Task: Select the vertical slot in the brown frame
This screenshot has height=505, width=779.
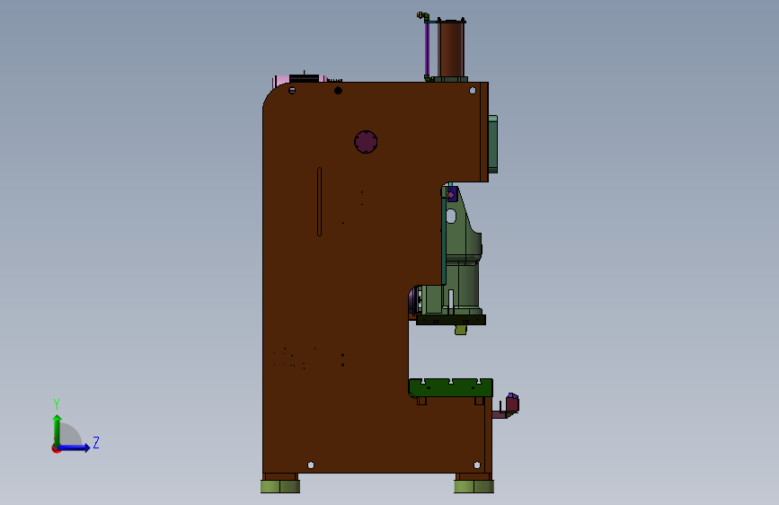Action: [320, 202]
